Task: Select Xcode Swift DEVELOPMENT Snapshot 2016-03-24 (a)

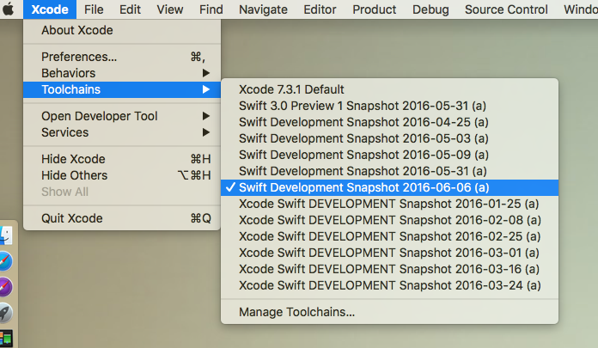Action: (x=389, y=285)
